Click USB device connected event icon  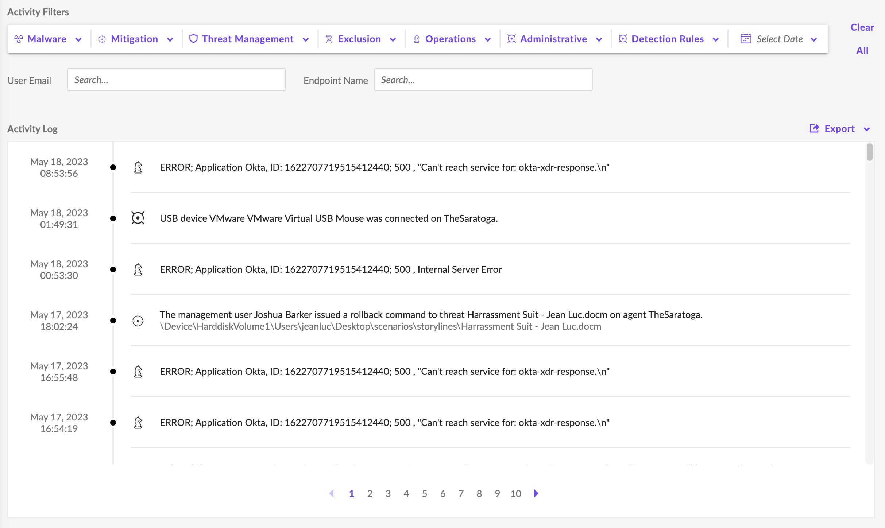138,218
